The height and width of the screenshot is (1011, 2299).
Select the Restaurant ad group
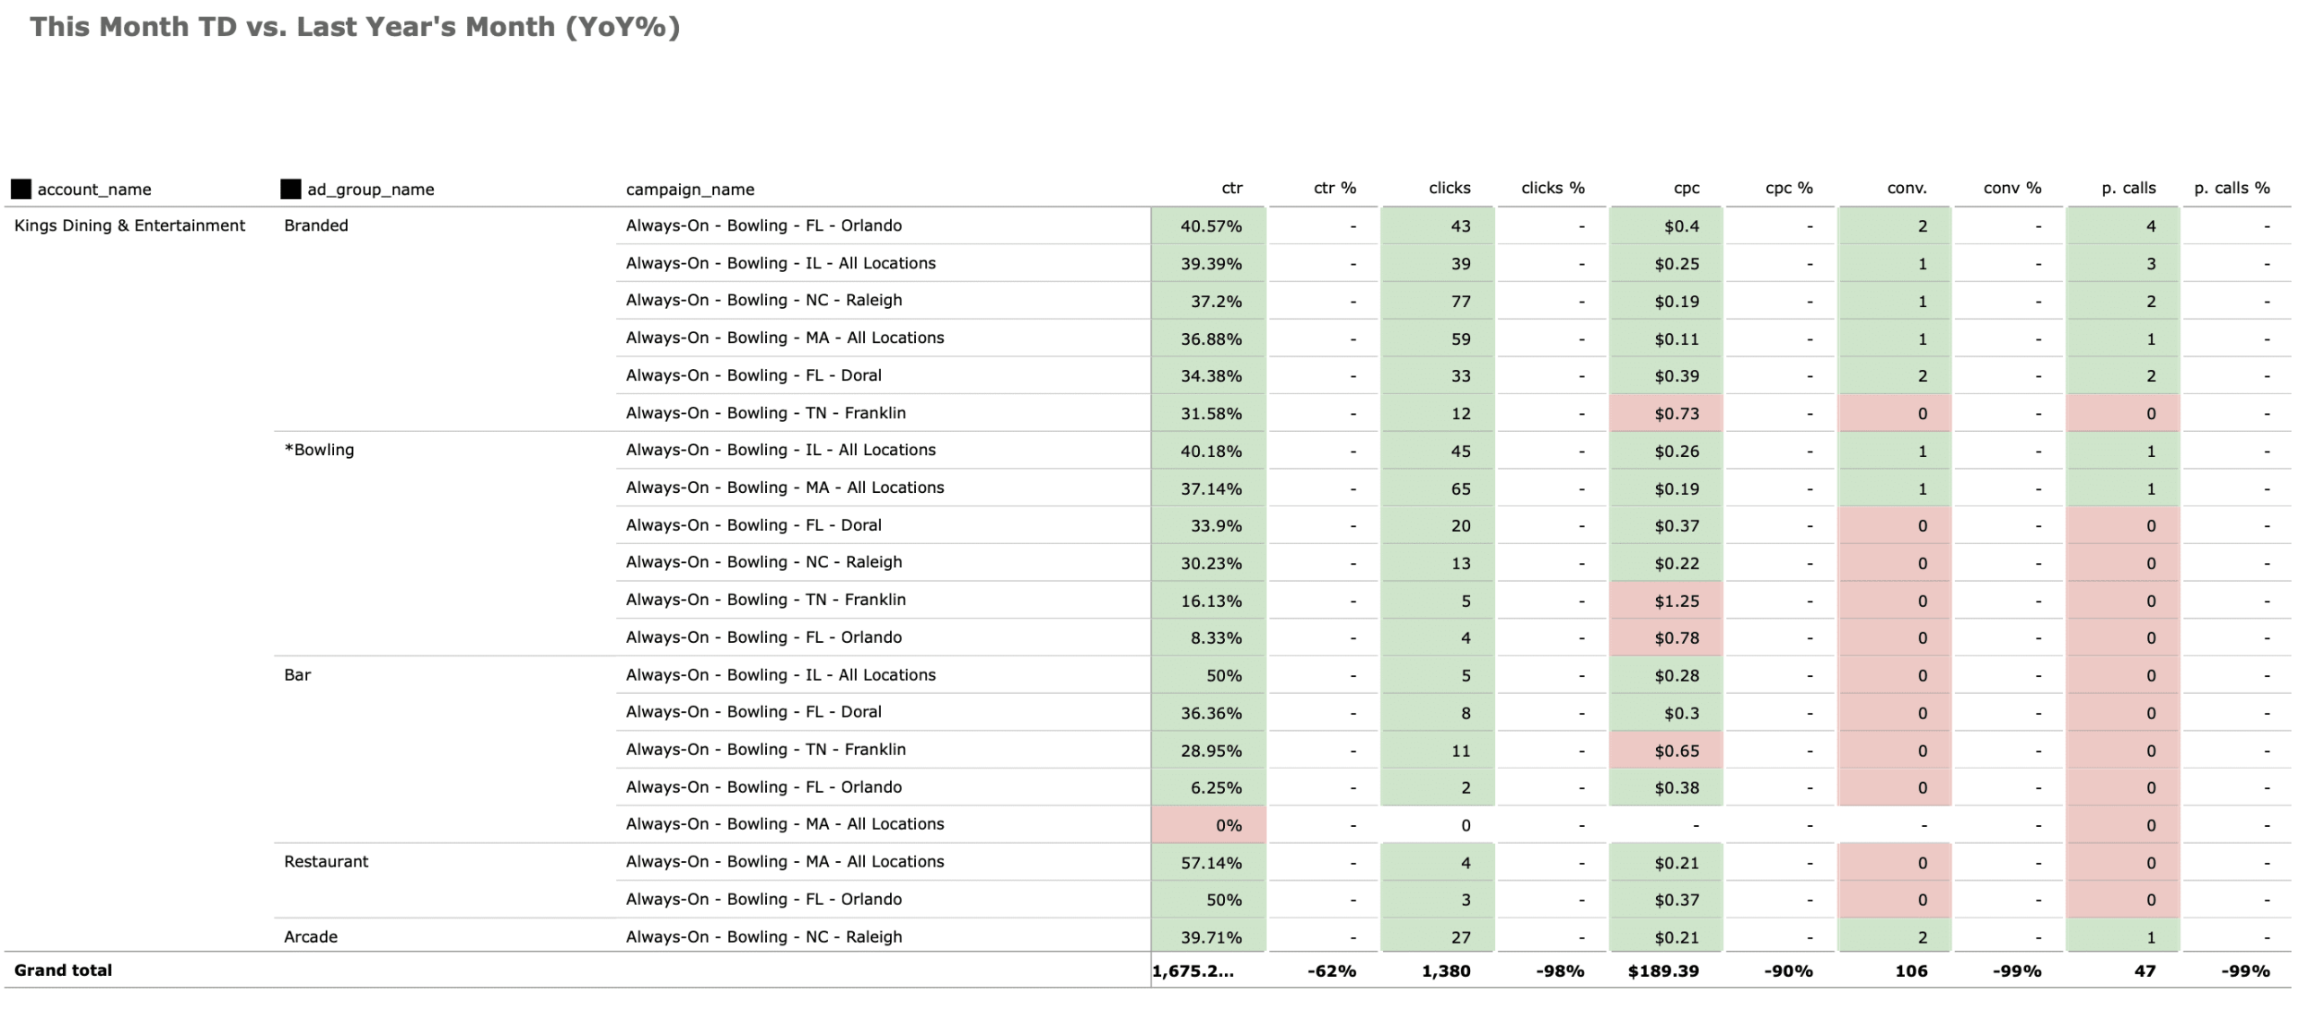click(x=326, y=862)
